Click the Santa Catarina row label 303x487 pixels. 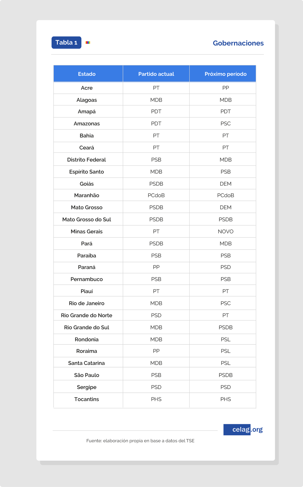point(87,363)
